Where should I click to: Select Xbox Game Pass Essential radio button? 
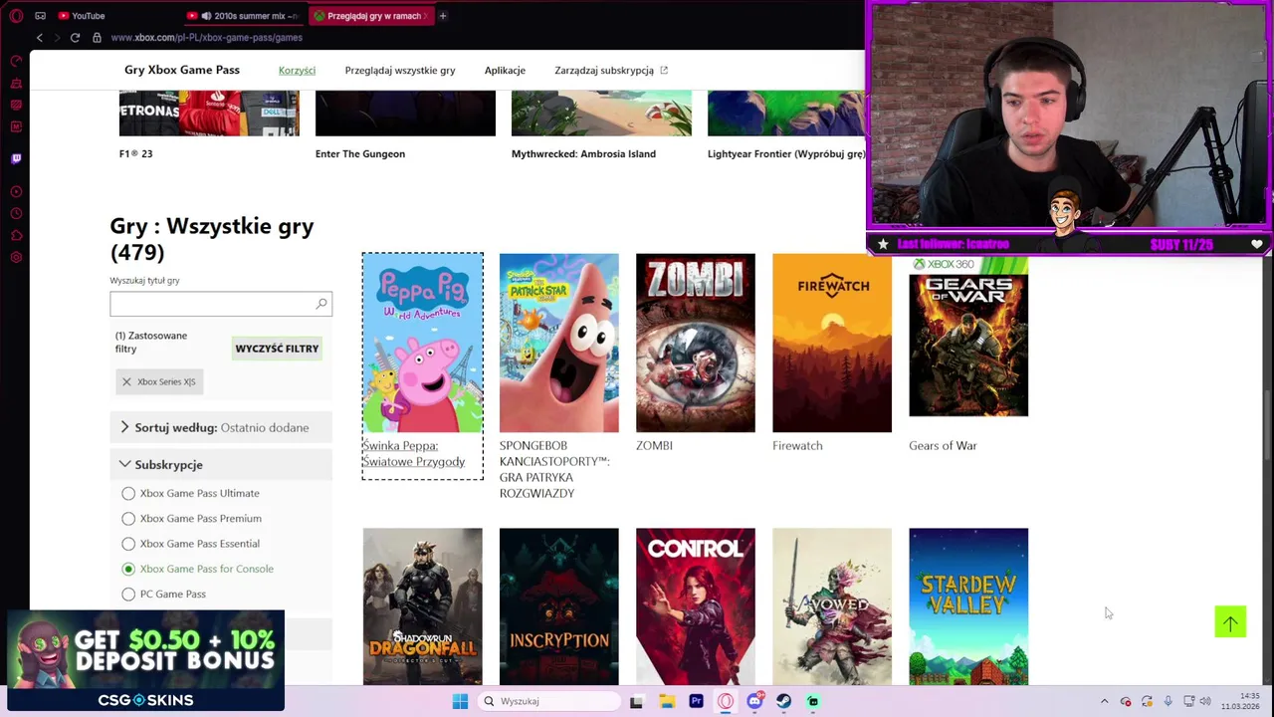128,544
